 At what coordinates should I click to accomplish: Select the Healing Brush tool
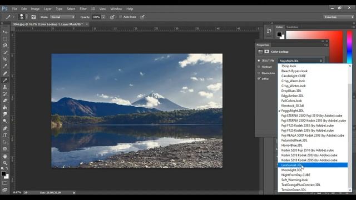(5, 73)
